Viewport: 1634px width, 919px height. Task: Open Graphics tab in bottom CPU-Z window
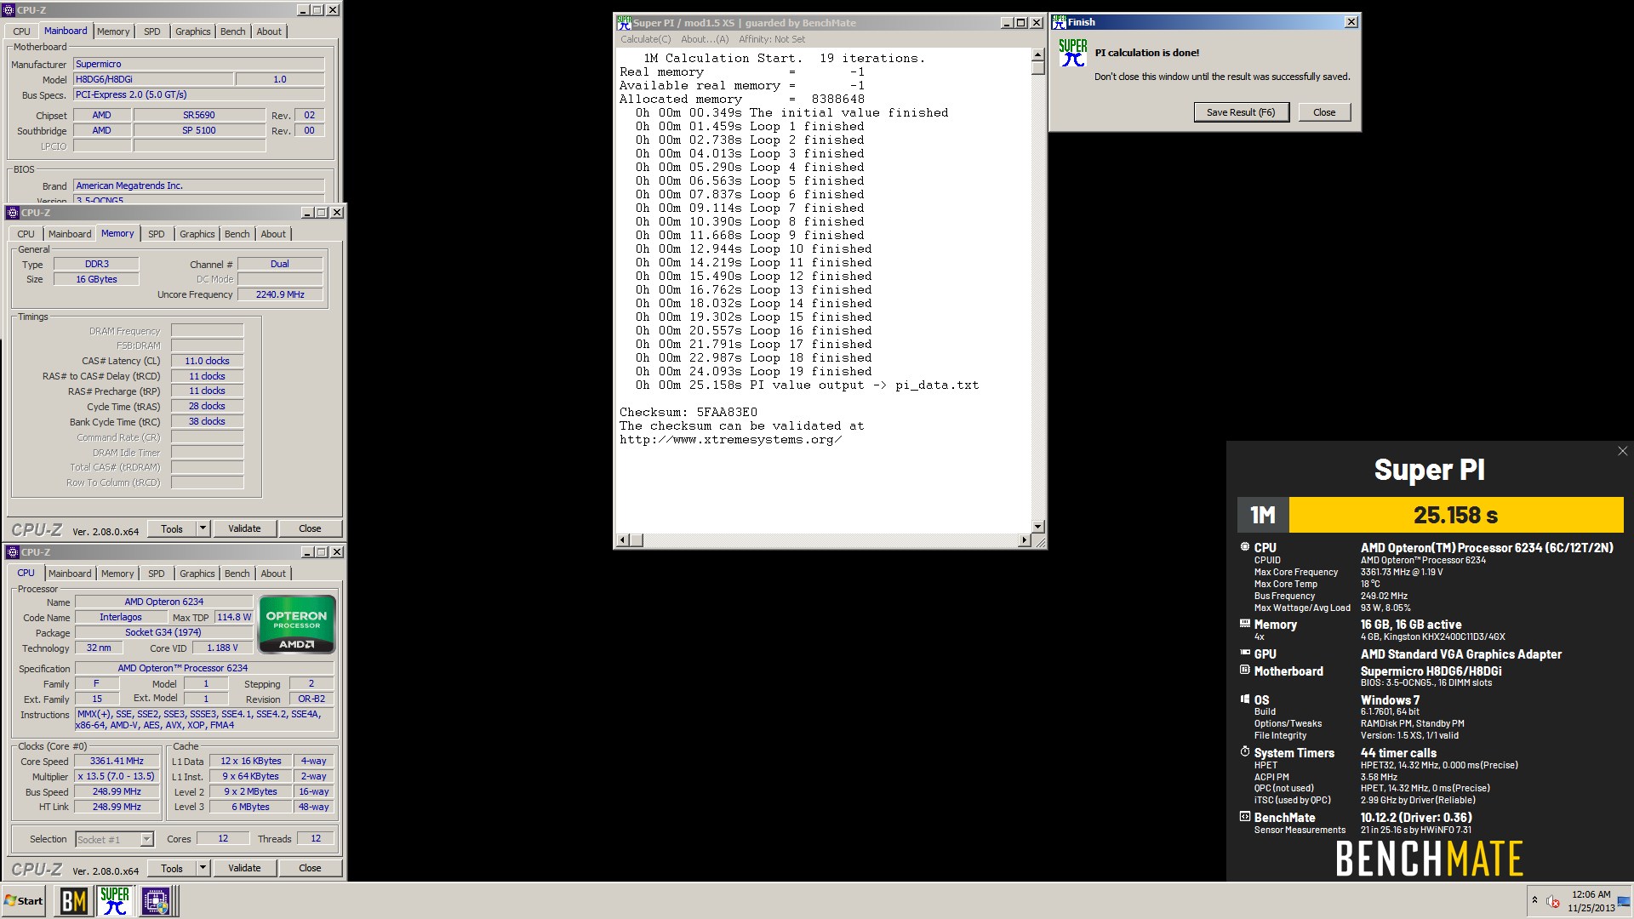pyautogui.click(x=197, y=574)
